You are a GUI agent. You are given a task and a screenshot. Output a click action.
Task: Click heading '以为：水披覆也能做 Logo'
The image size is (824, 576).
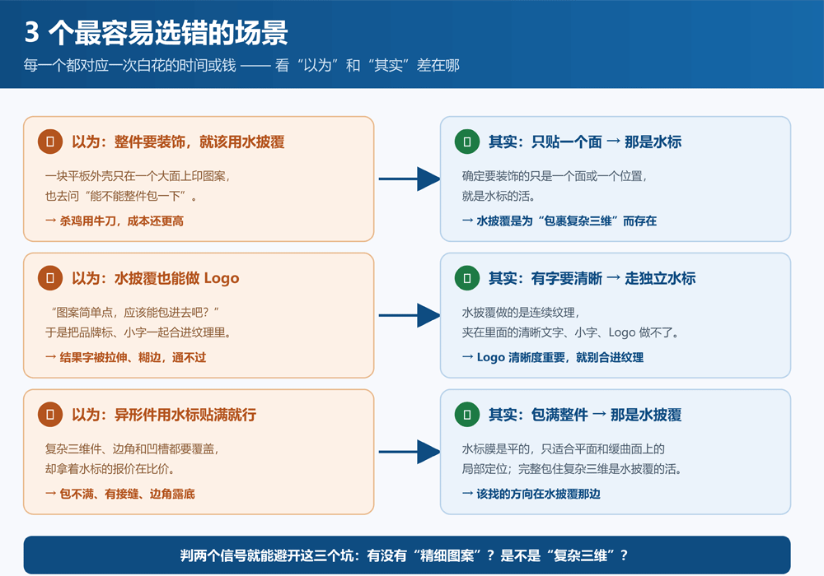156,278
